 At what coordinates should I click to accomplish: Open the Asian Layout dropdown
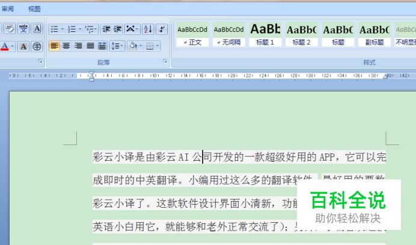pyautogui.click(x=132, y=29)
